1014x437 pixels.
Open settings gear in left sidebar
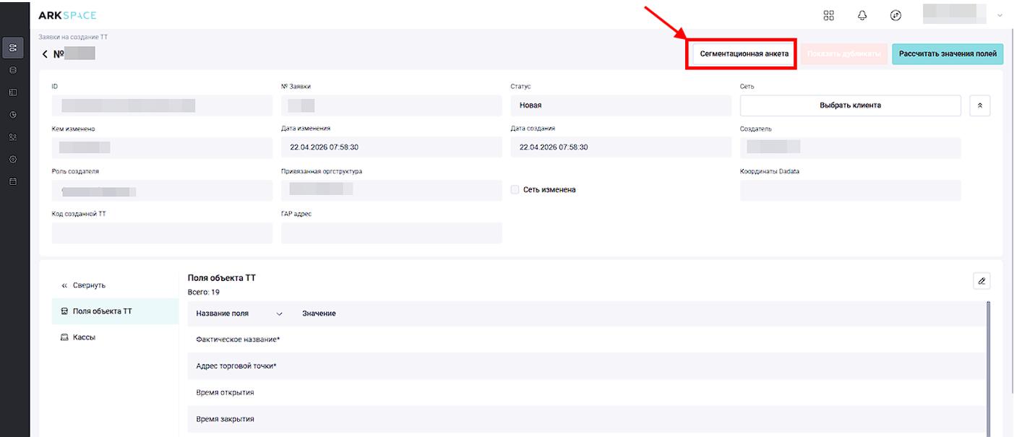pyautogui.click(x=14, y=159)
